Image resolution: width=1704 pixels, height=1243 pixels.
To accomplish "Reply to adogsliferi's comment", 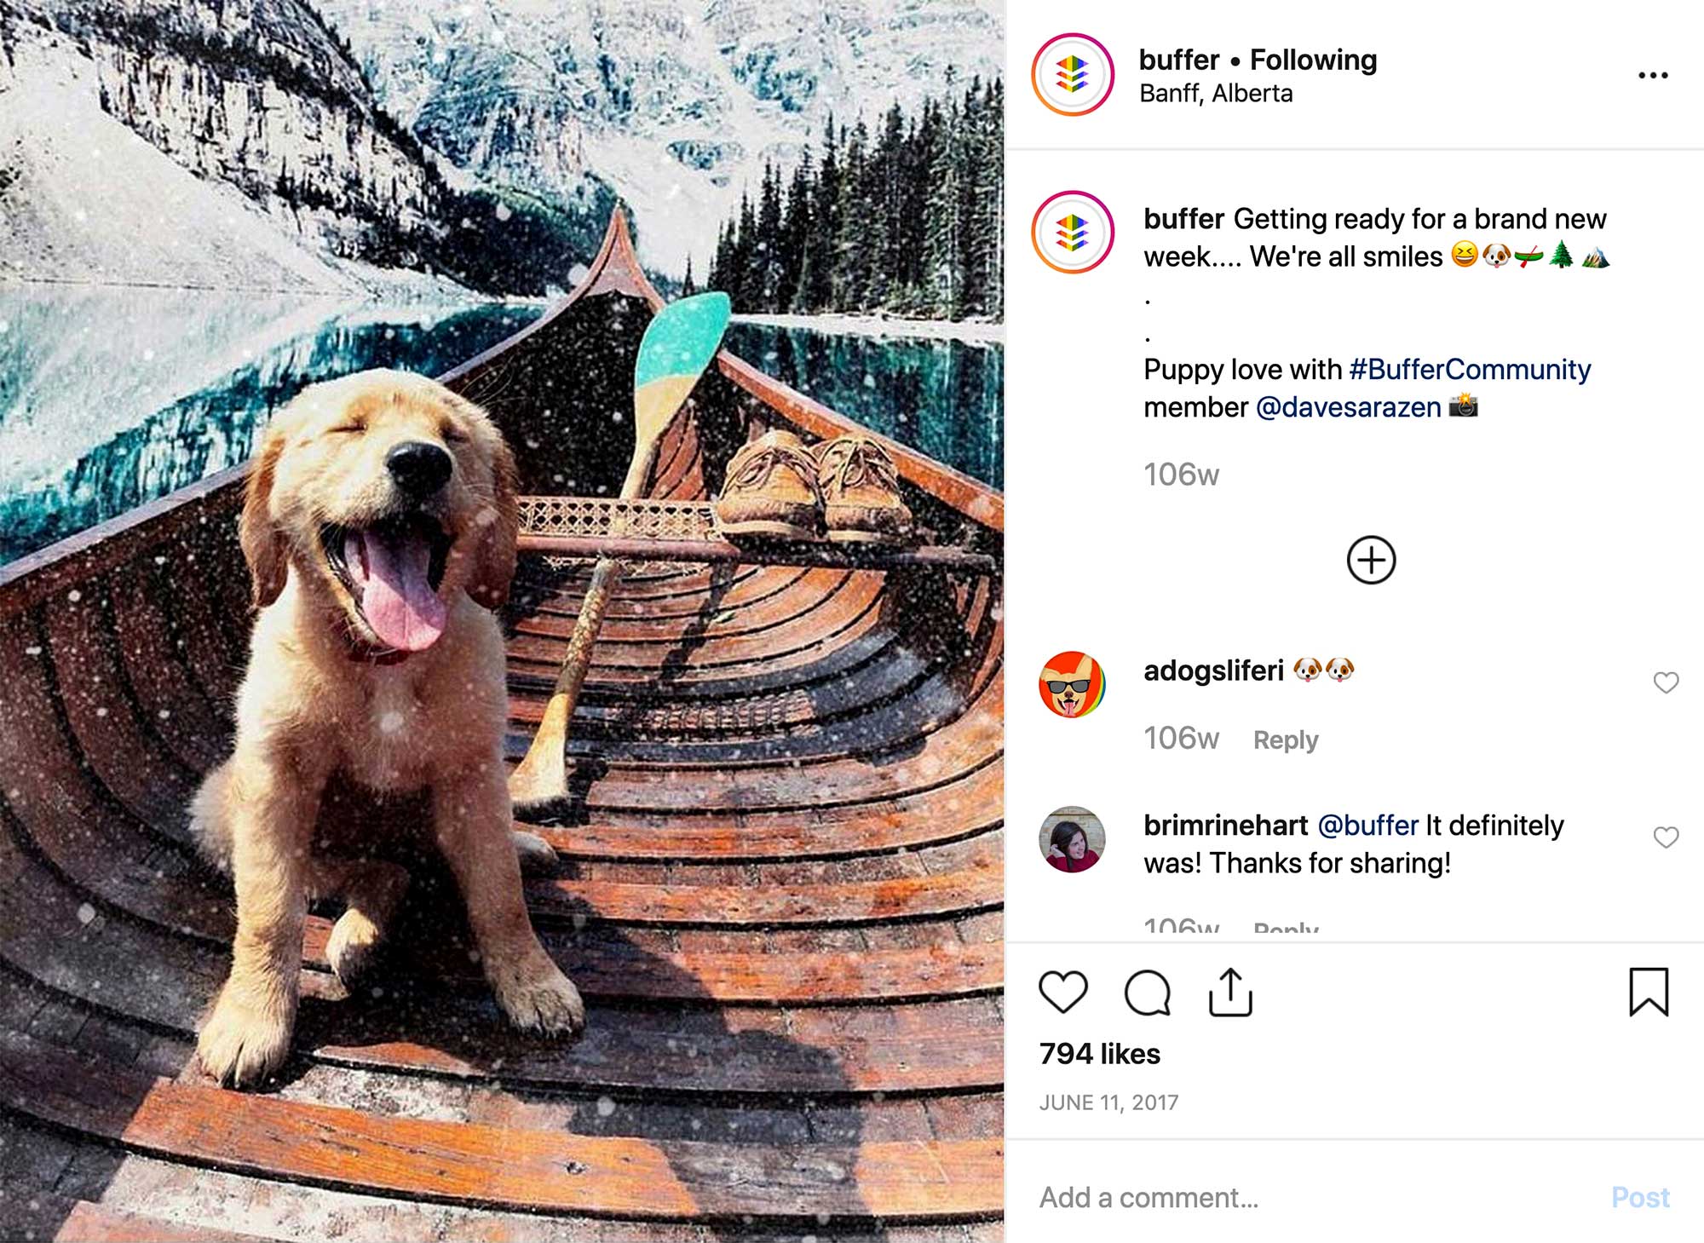I will click(1286, 739).
